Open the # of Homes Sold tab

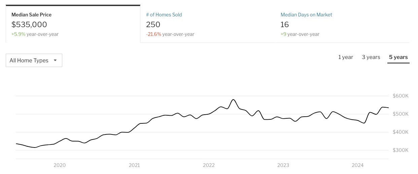(164, 15)
